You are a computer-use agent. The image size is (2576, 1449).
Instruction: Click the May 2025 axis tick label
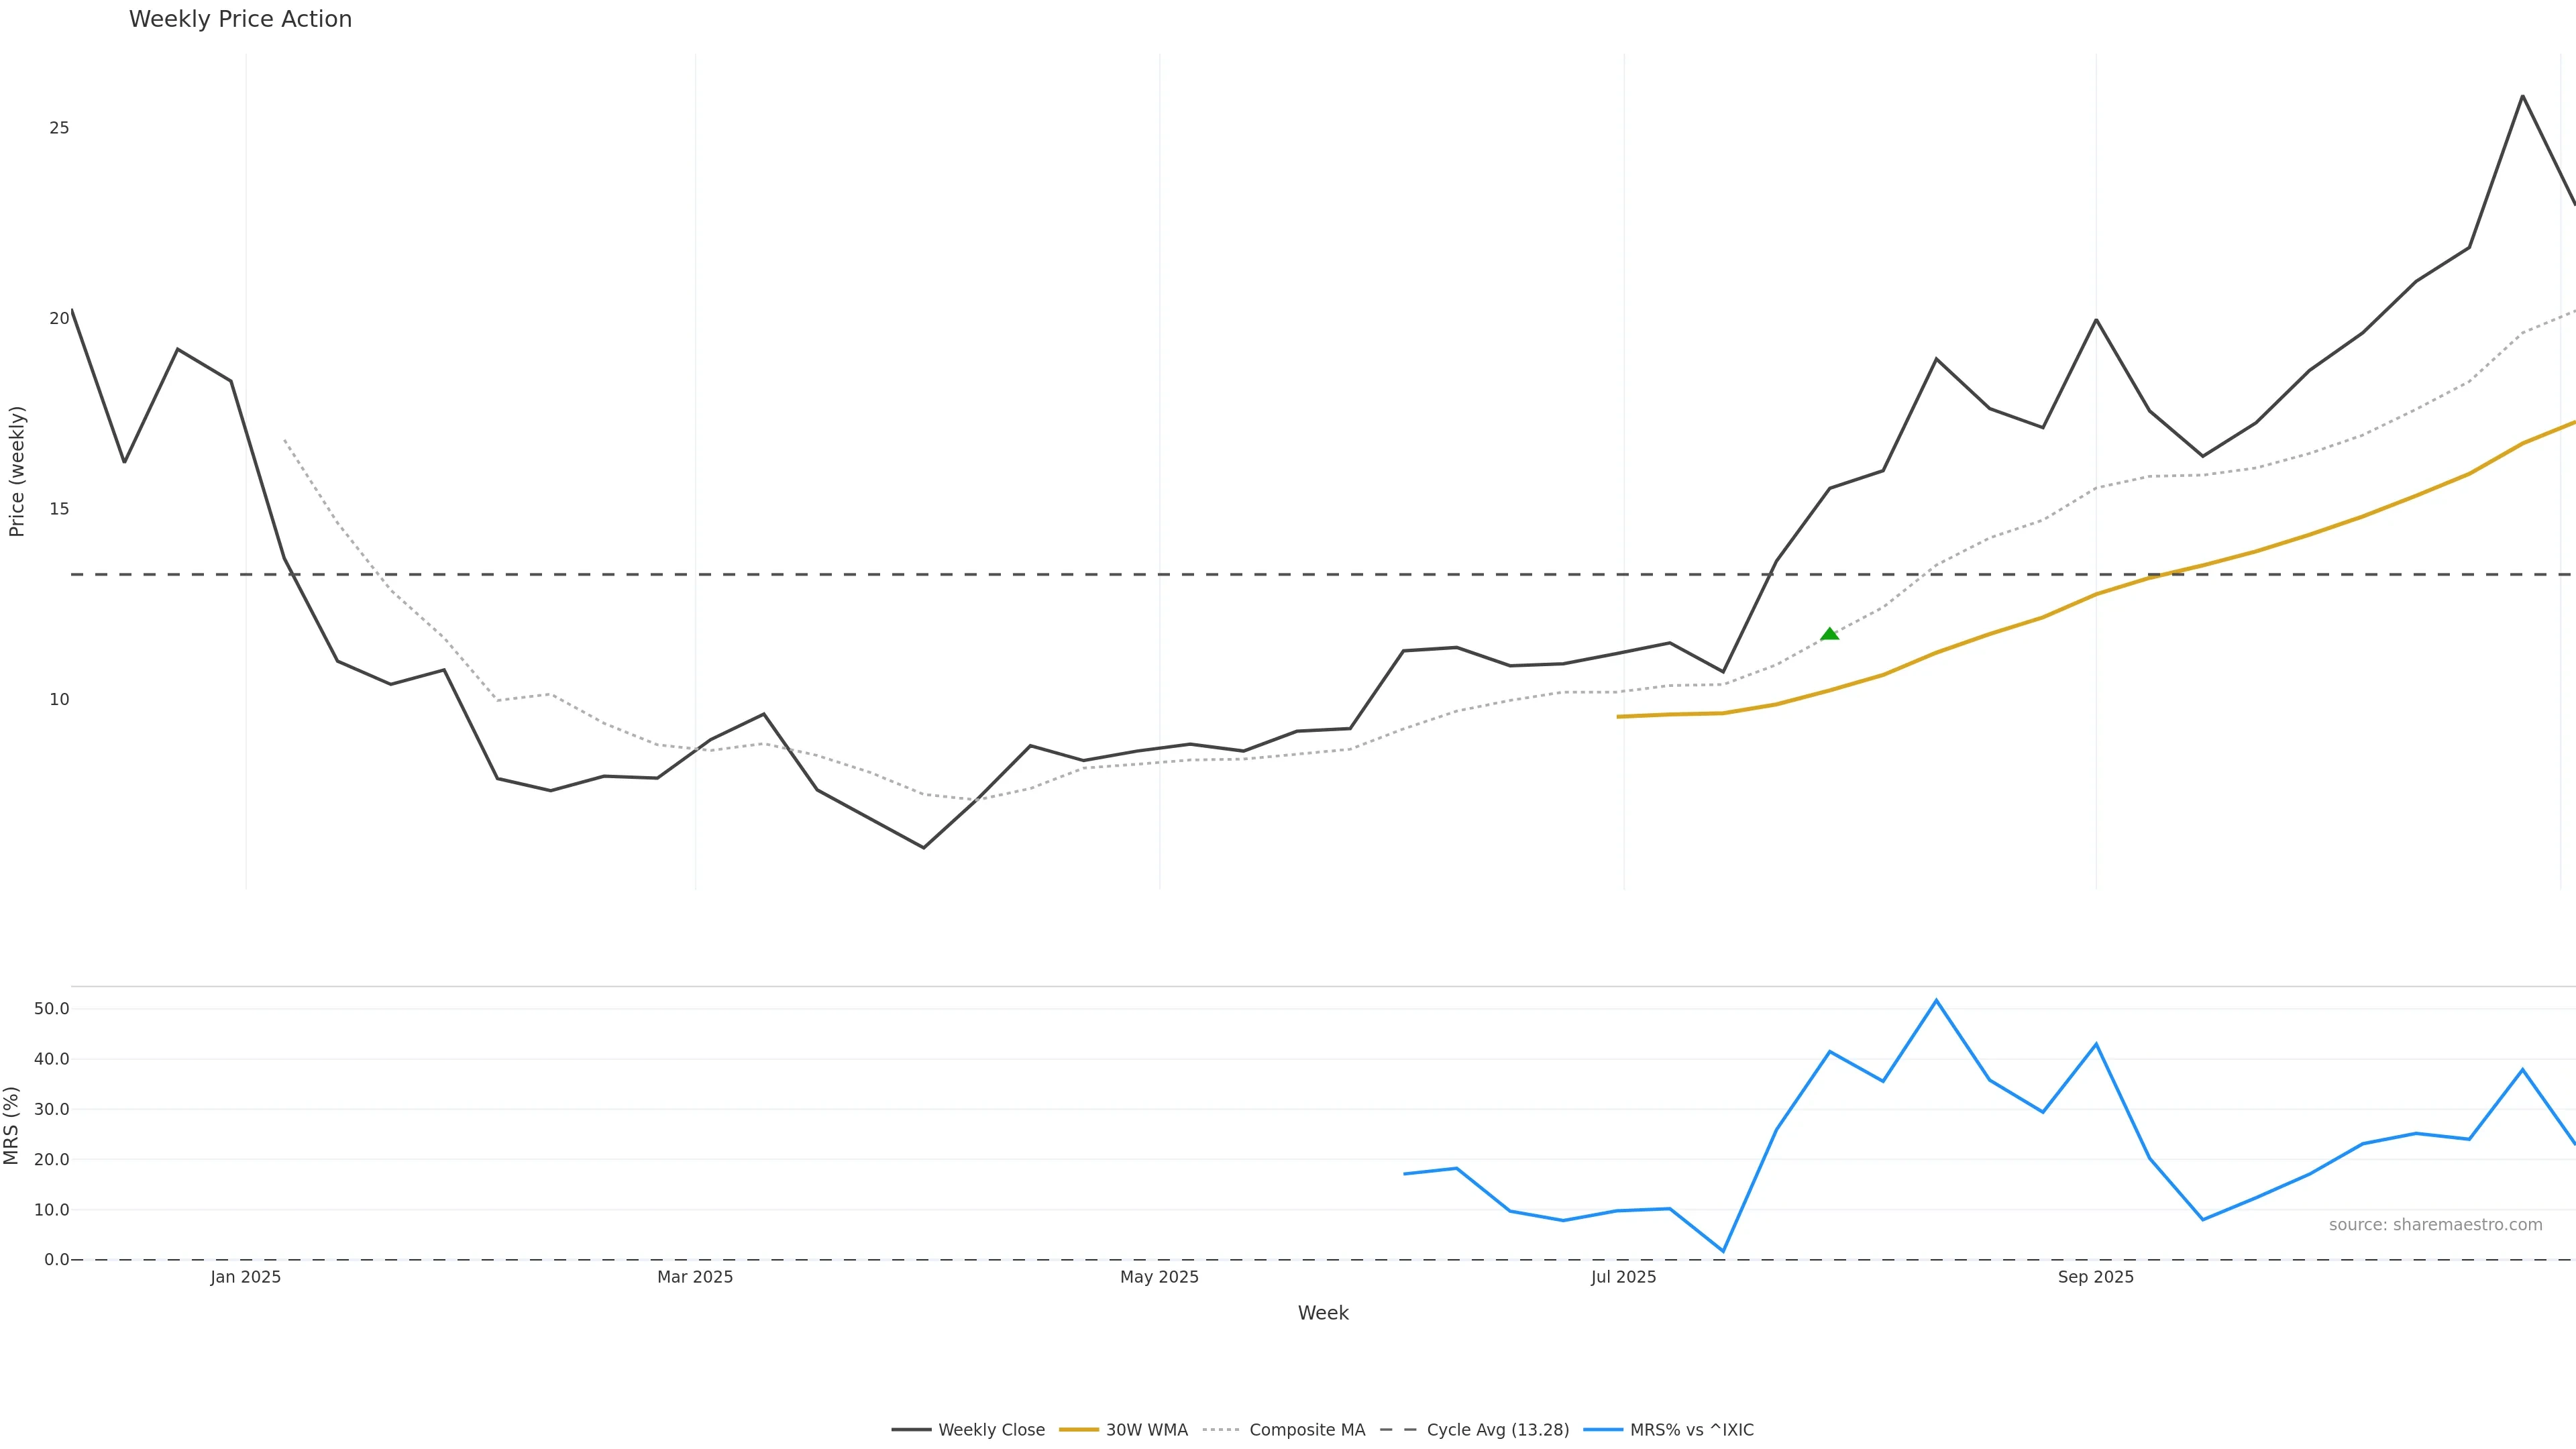1159,1277
